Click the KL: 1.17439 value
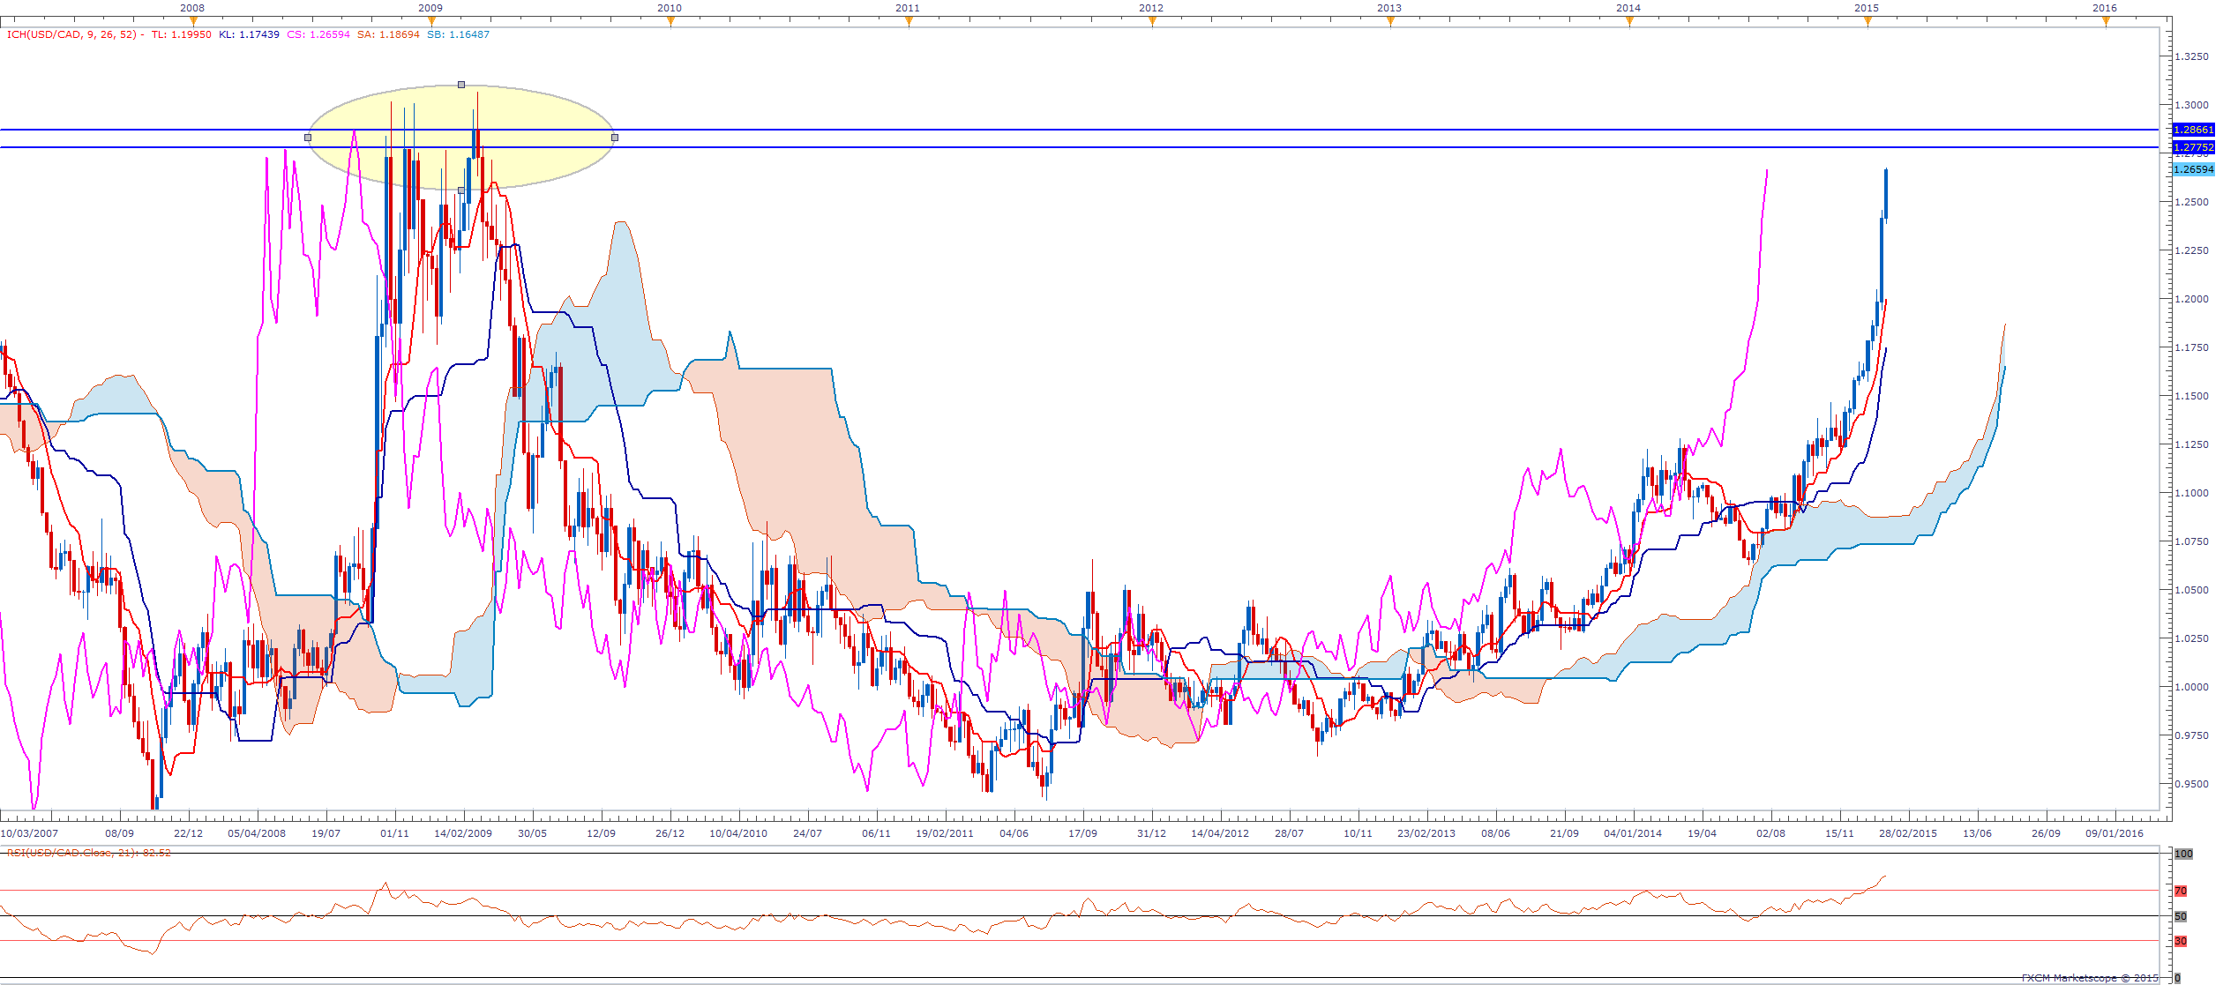 [x=249, y=35]
